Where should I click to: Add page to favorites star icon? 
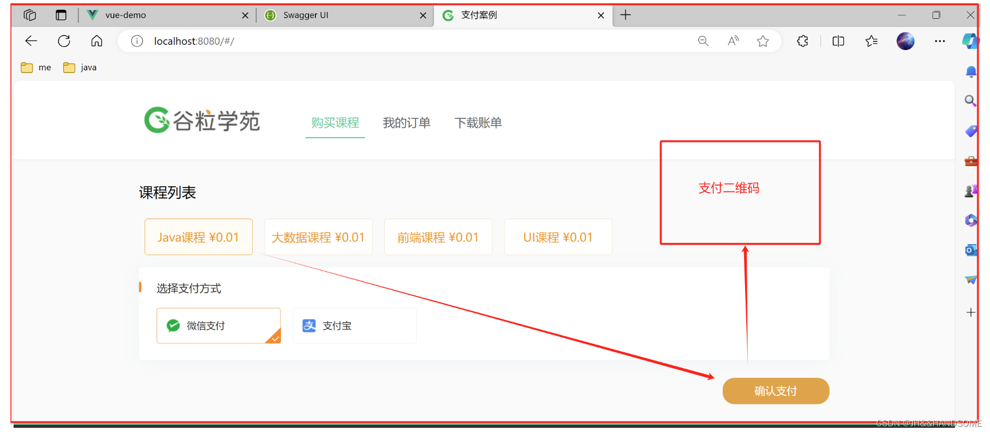click(x=763, y=41)
